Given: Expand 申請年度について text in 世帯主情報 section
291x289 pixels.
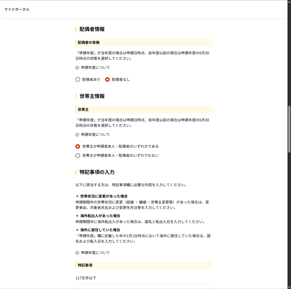Looking at the screenshot, I should coord(95,135).
